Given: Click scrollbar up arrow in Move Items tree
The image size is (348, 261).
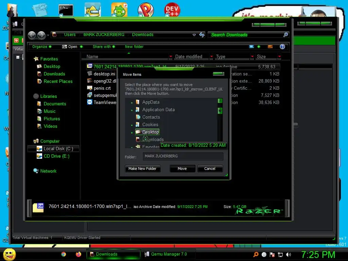Looking at the screenshot, I should coord(220,101).
